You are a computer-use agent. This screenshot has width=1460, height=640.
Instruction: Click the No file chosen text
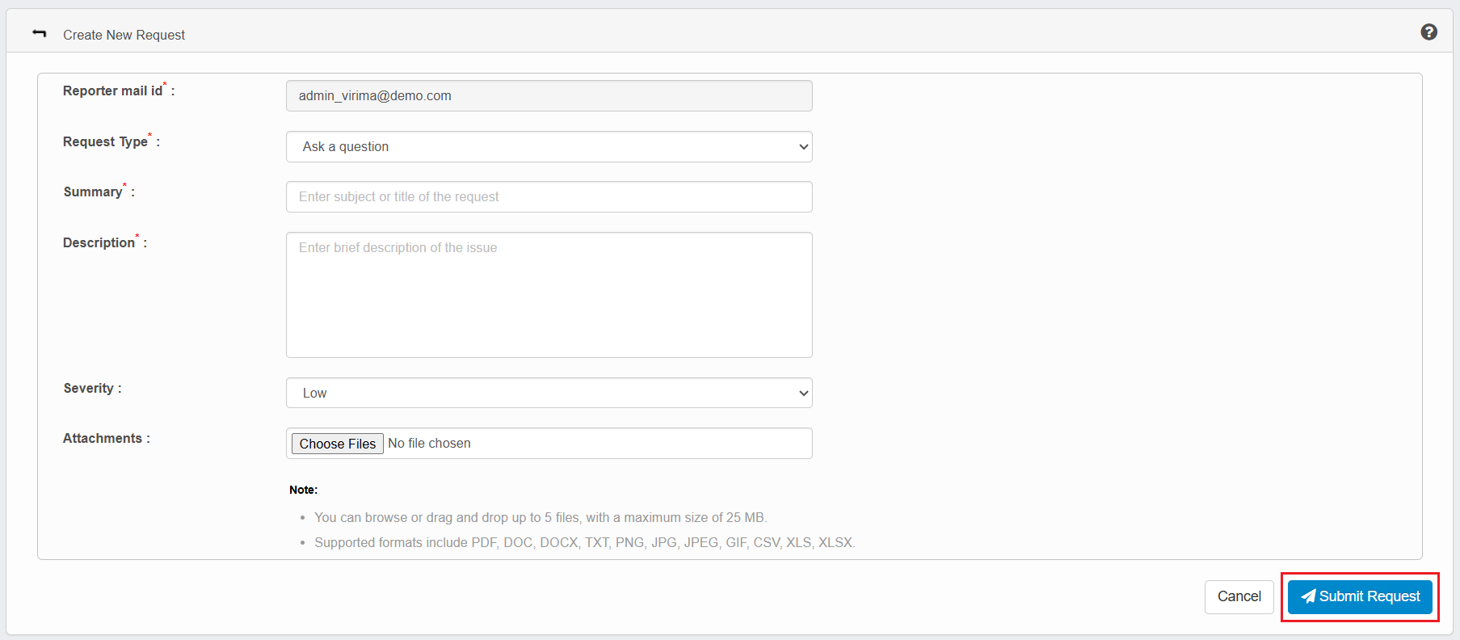click(429, 444)
